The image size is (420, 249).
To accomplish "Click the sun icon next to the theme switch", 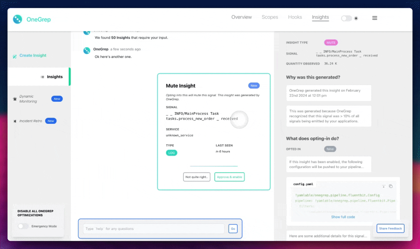I will coord(356,18).
